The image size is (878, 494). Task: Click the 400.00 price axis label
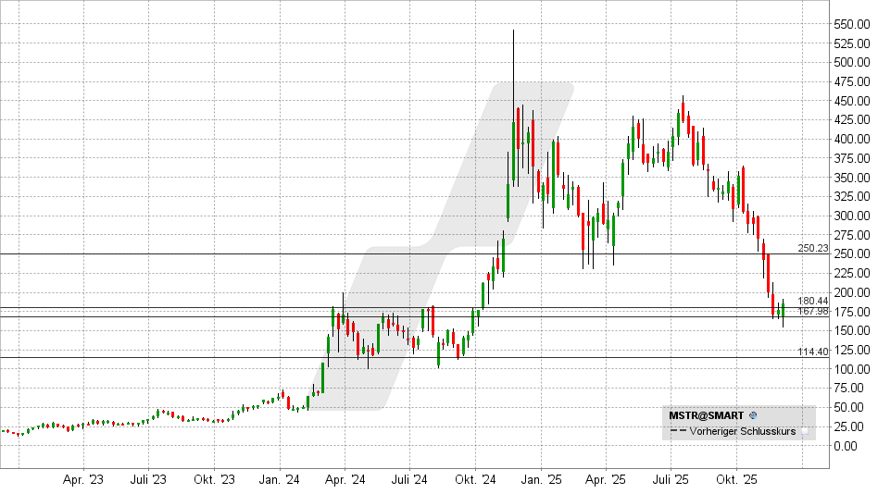click(x=852, y=140)
